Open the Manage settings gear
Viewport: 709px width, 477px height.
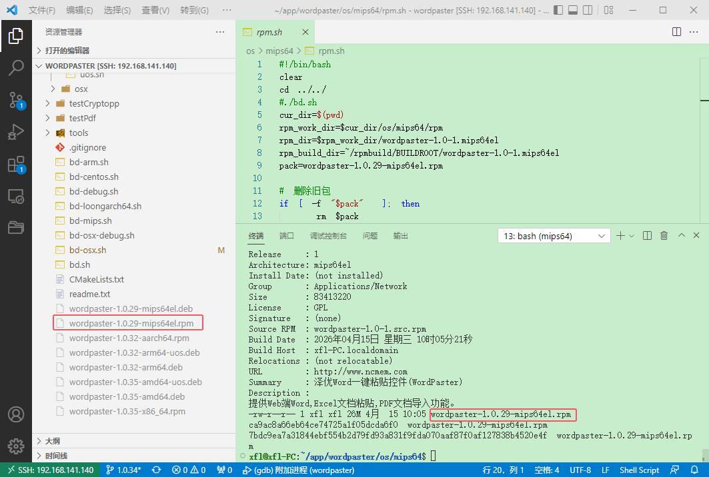pos(16,446)
